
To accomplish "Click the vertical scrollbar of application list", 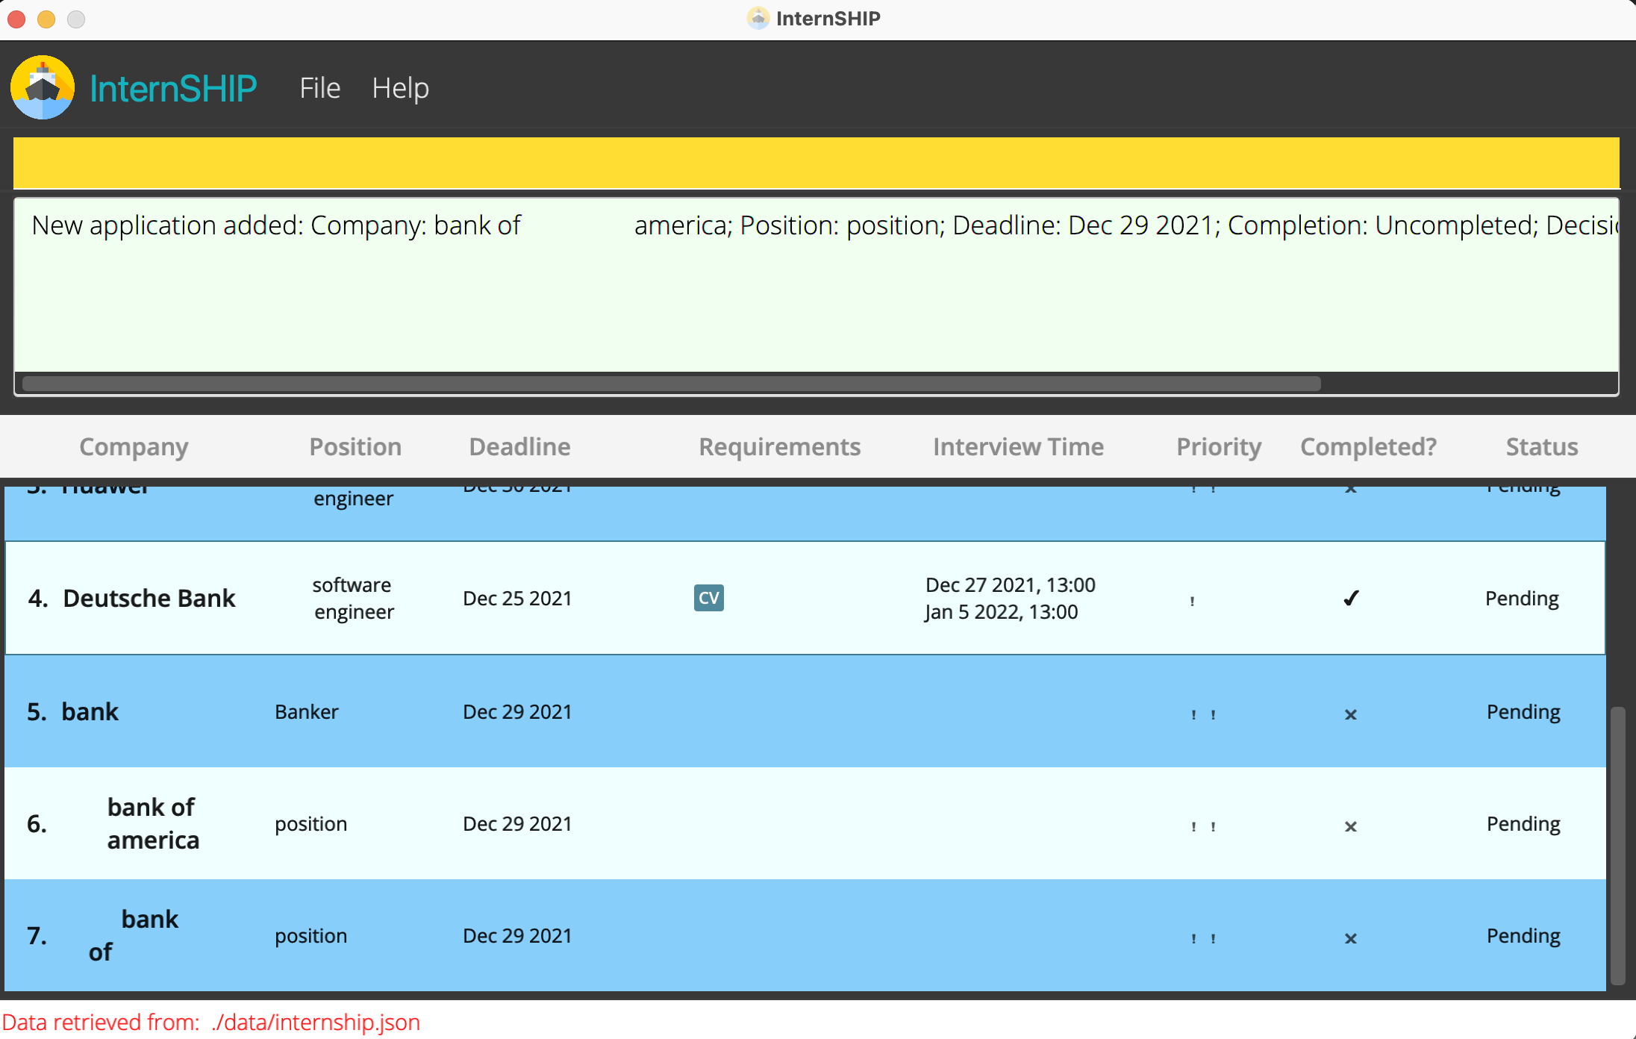I will [1617, 843].
